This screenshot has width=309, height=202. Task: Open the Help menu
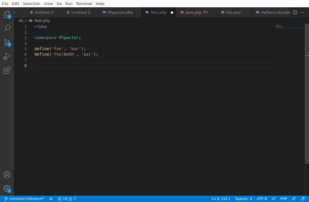[x=100, y=4]
